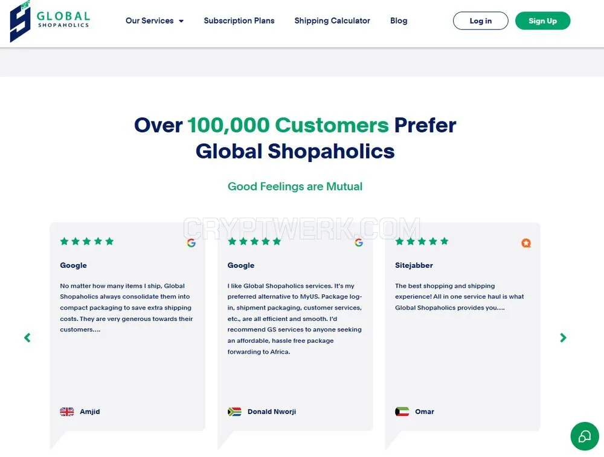Click five-star rating on Amjid's review
The image size is (604, 457).
87,241
